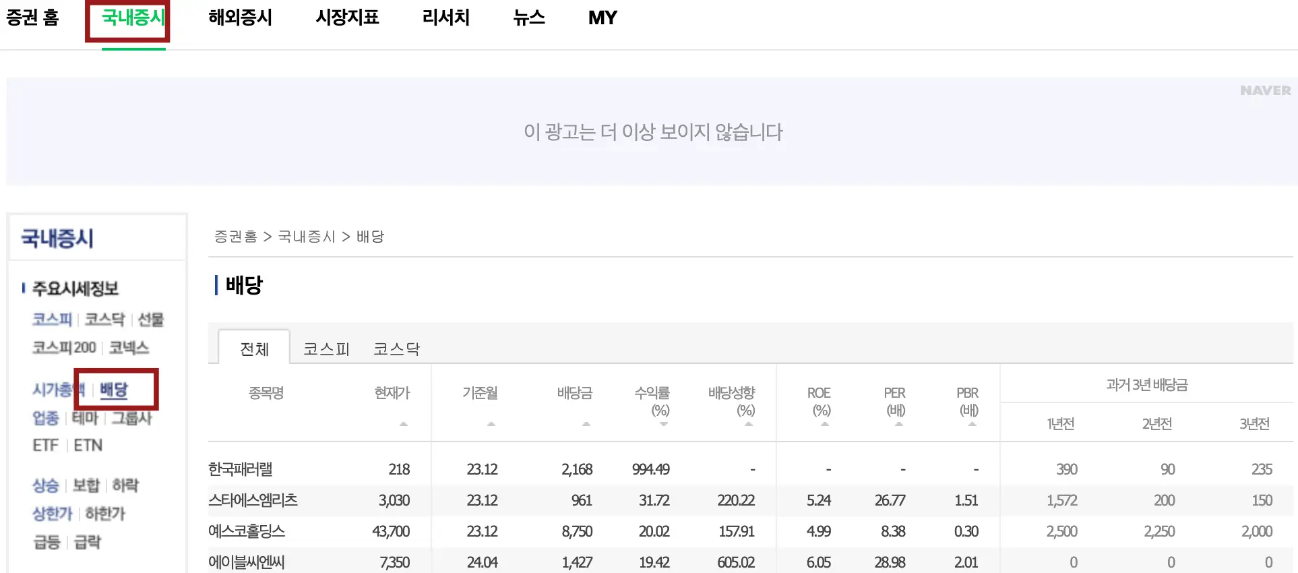Open the ETF sidebar page
Viewport: 1298px width, 573px height.
point(45,445)
